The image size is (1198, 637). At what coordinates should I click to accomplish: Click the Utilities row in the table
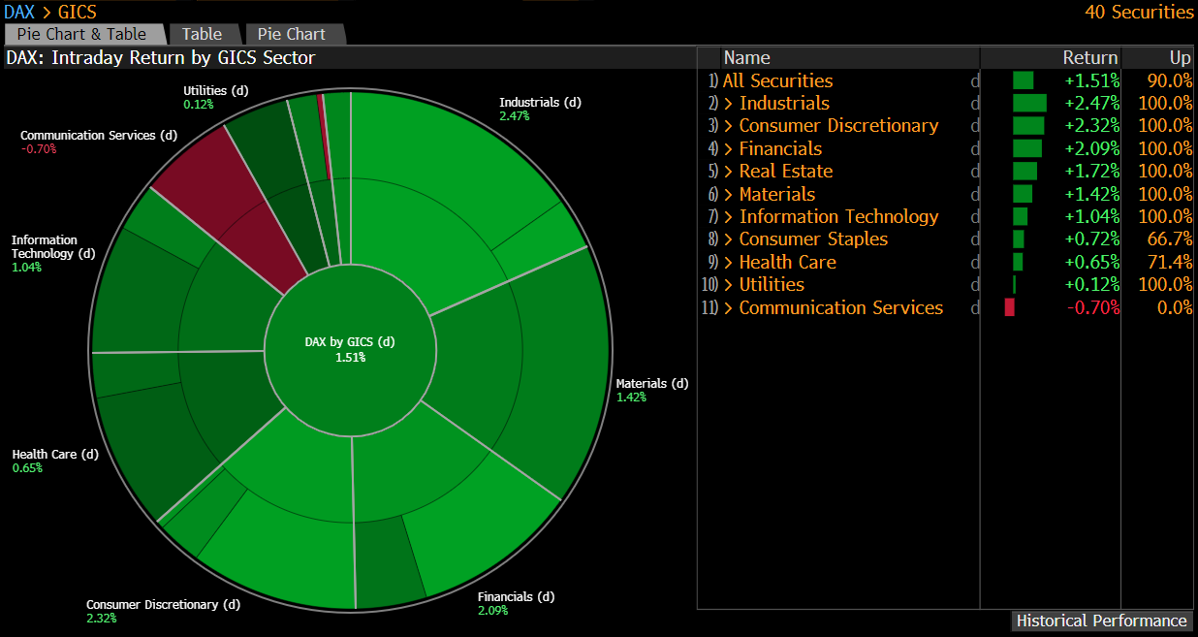click(771, 285)
